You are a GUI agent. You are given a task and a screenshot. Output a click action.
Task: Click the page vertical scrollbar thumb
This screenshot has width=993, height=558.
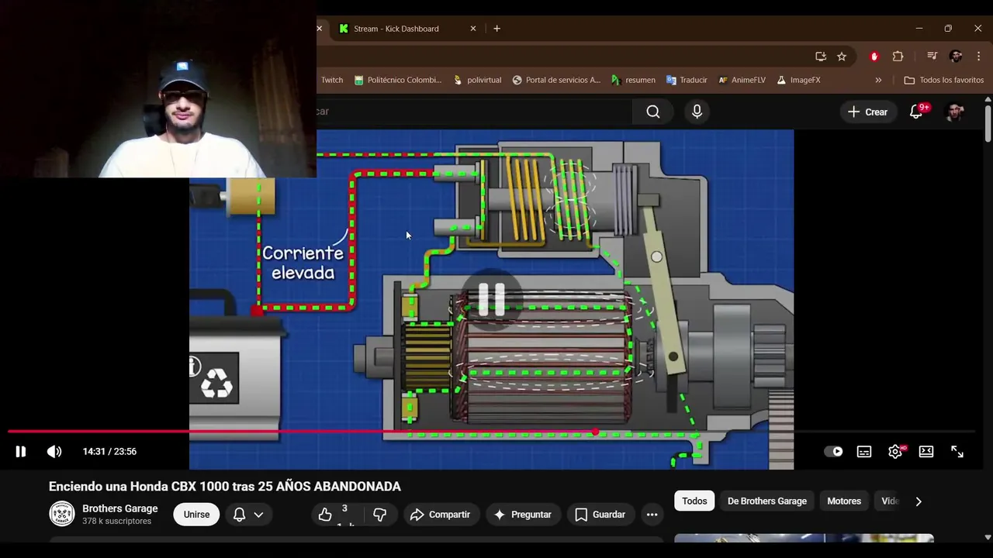(988, 124)
